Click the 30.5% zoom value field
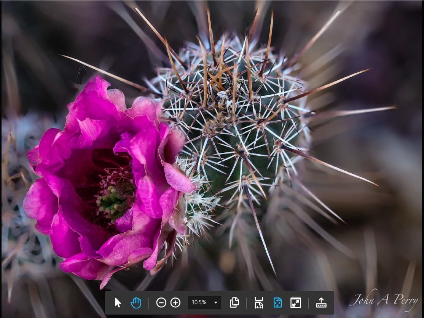 [199, 303]
